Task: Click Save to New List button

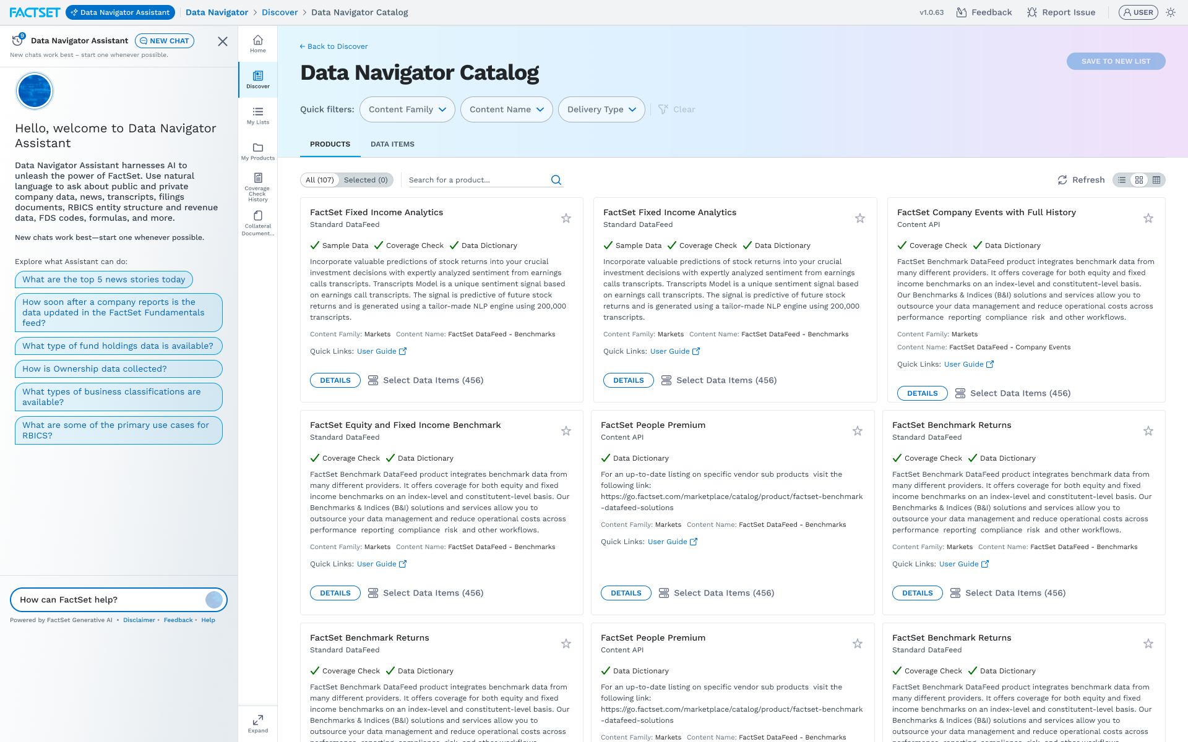Action: [x=1116, y=61]
